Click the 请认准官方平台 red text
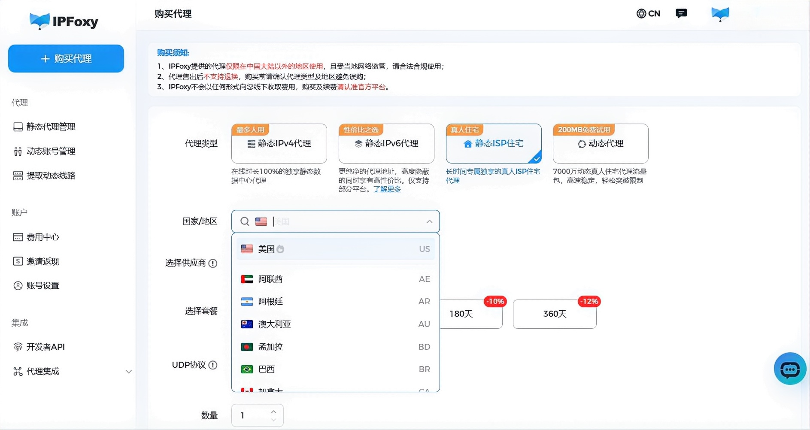This screenshot has height=430, width=810. coord(361,87)
